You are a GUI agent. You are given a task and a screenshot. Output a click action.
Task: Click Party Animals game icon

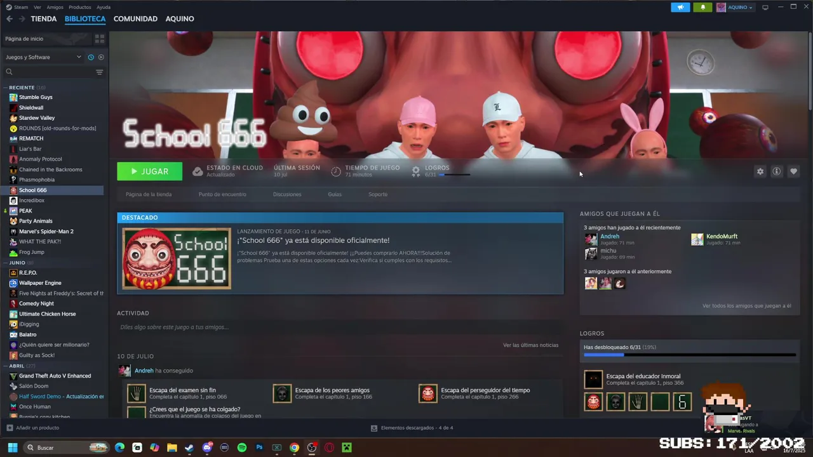[13, 221]
